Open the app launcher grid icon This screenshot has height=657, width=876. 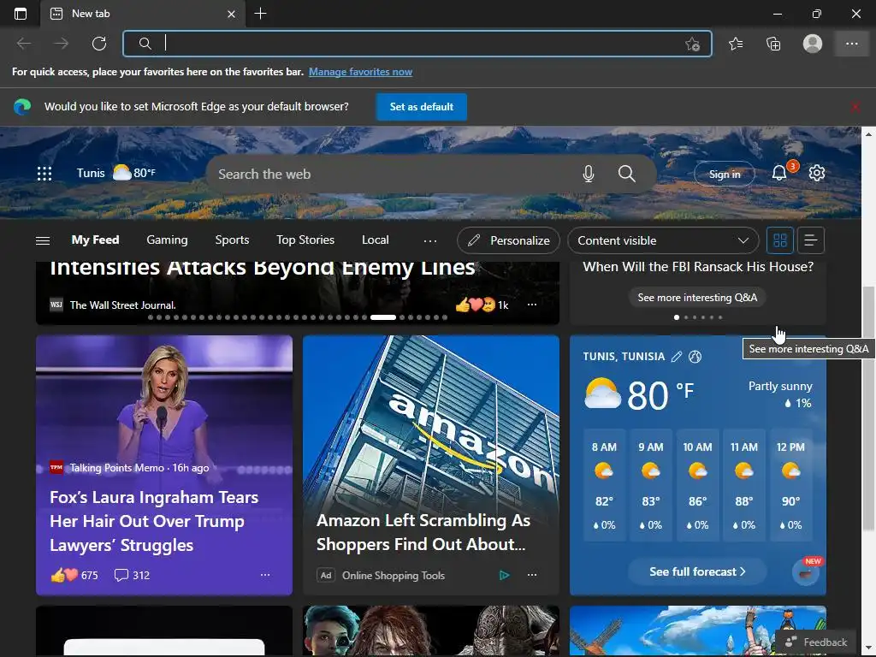click(x=44, y=174)
